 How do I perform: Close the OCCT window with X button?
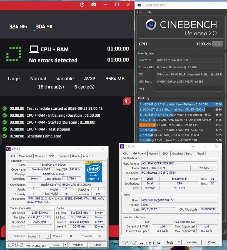128,5
